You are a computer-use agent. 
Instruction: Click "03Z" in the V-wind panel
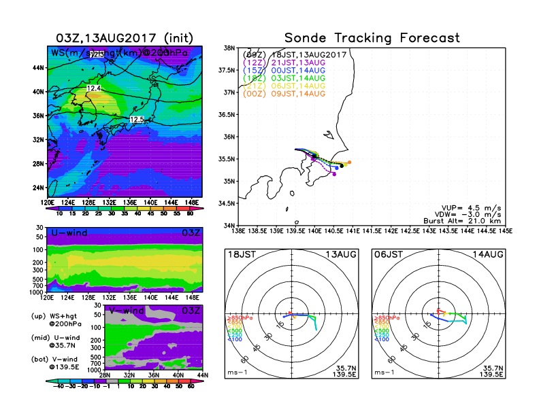[191, 311]
